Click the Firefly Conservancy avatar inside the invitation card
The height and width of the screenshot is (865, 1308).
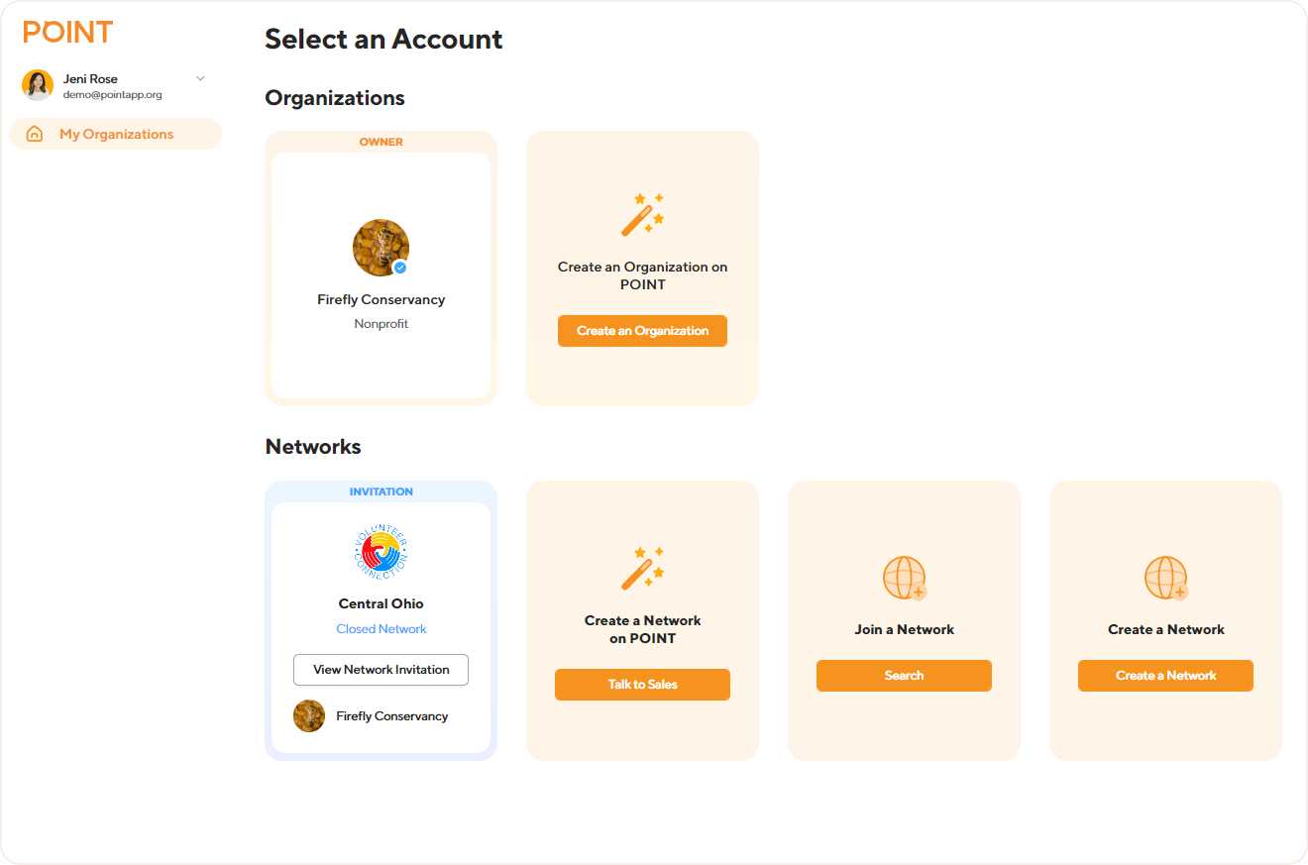pyautogui.click(x=309, y=715)
